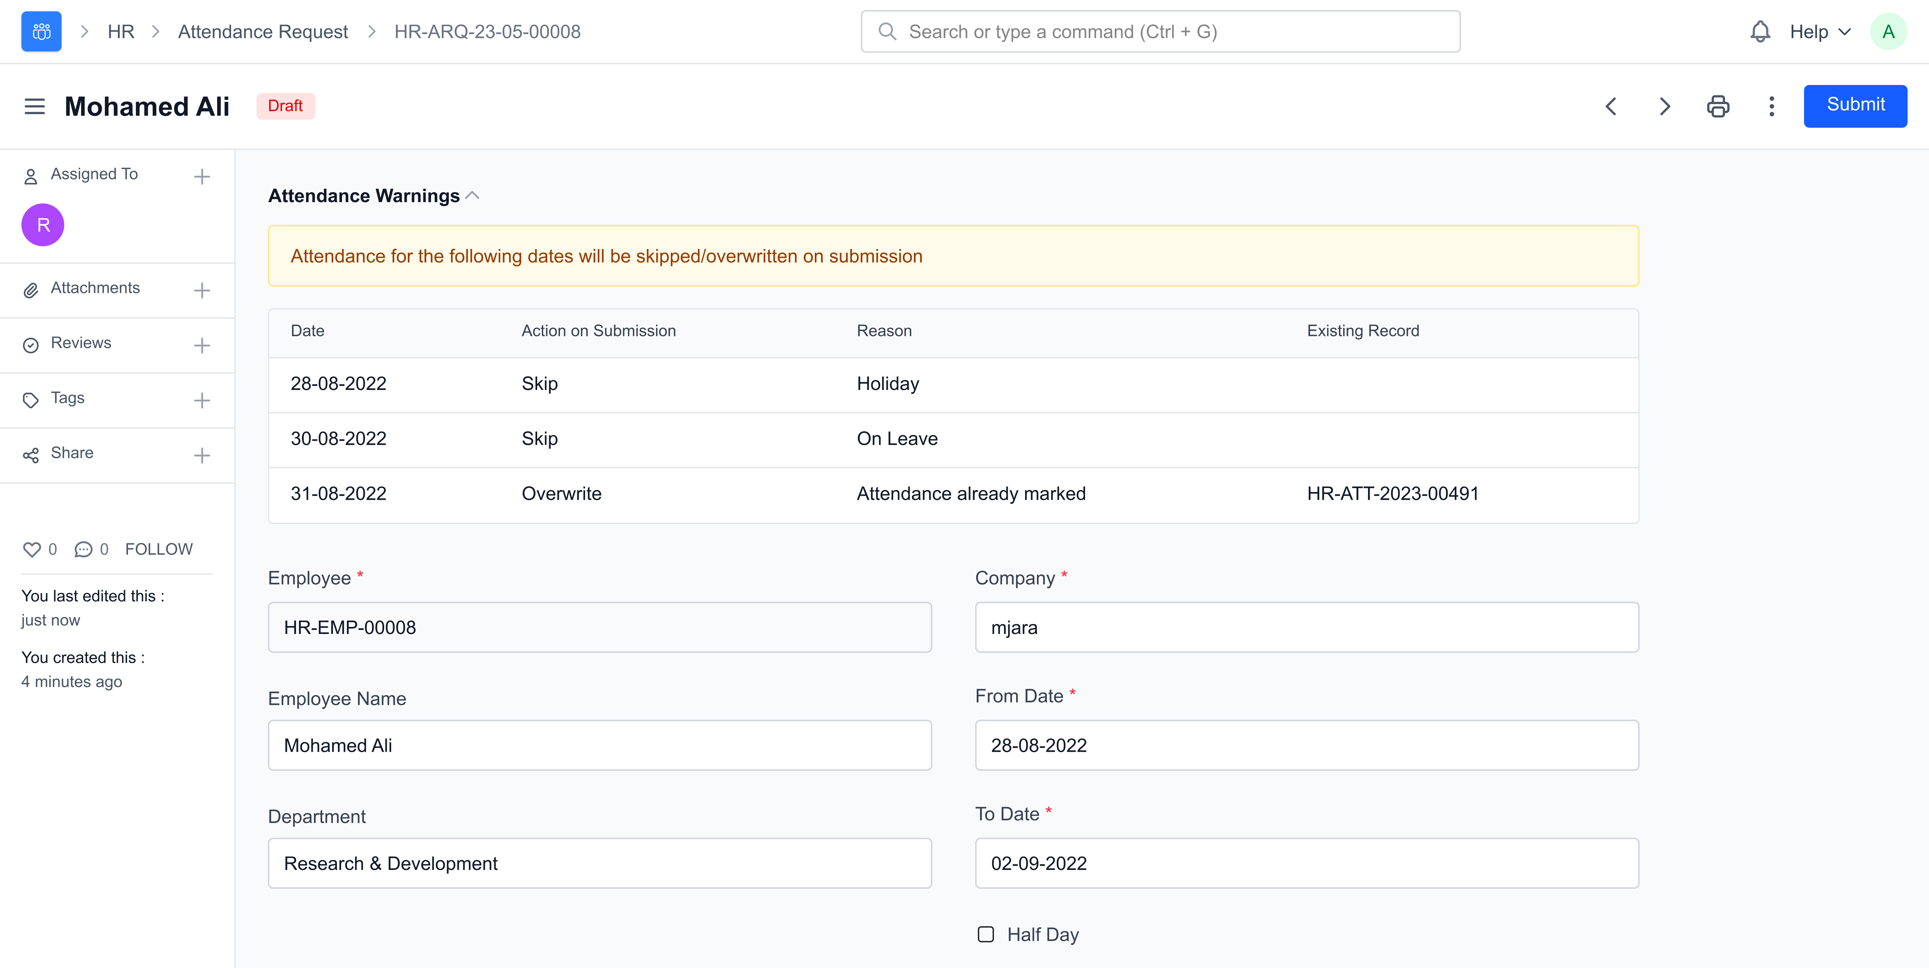Click the Submit button
Viewport: 1929px width, 968px height.
coord(1855,105)
